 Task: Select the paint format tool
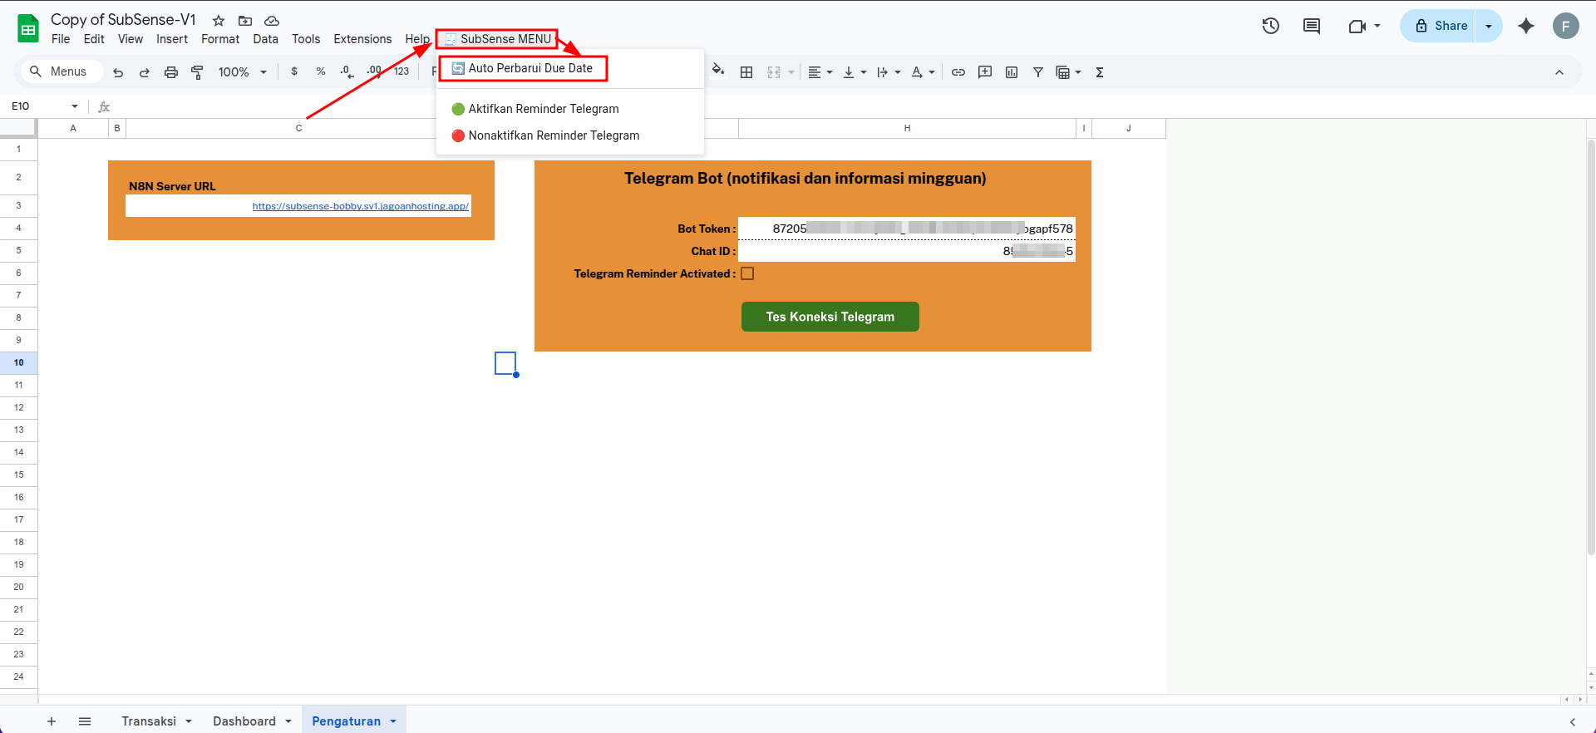click(197, 72)
